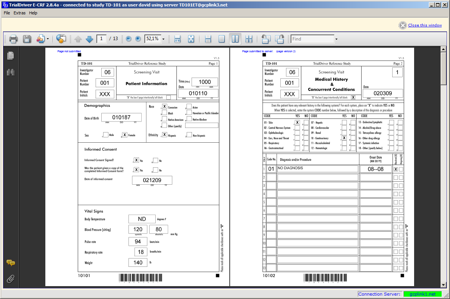This screenshot has height=299, width=450.
Task: Click the save floppy disk icon
Action: pos(27,39)
